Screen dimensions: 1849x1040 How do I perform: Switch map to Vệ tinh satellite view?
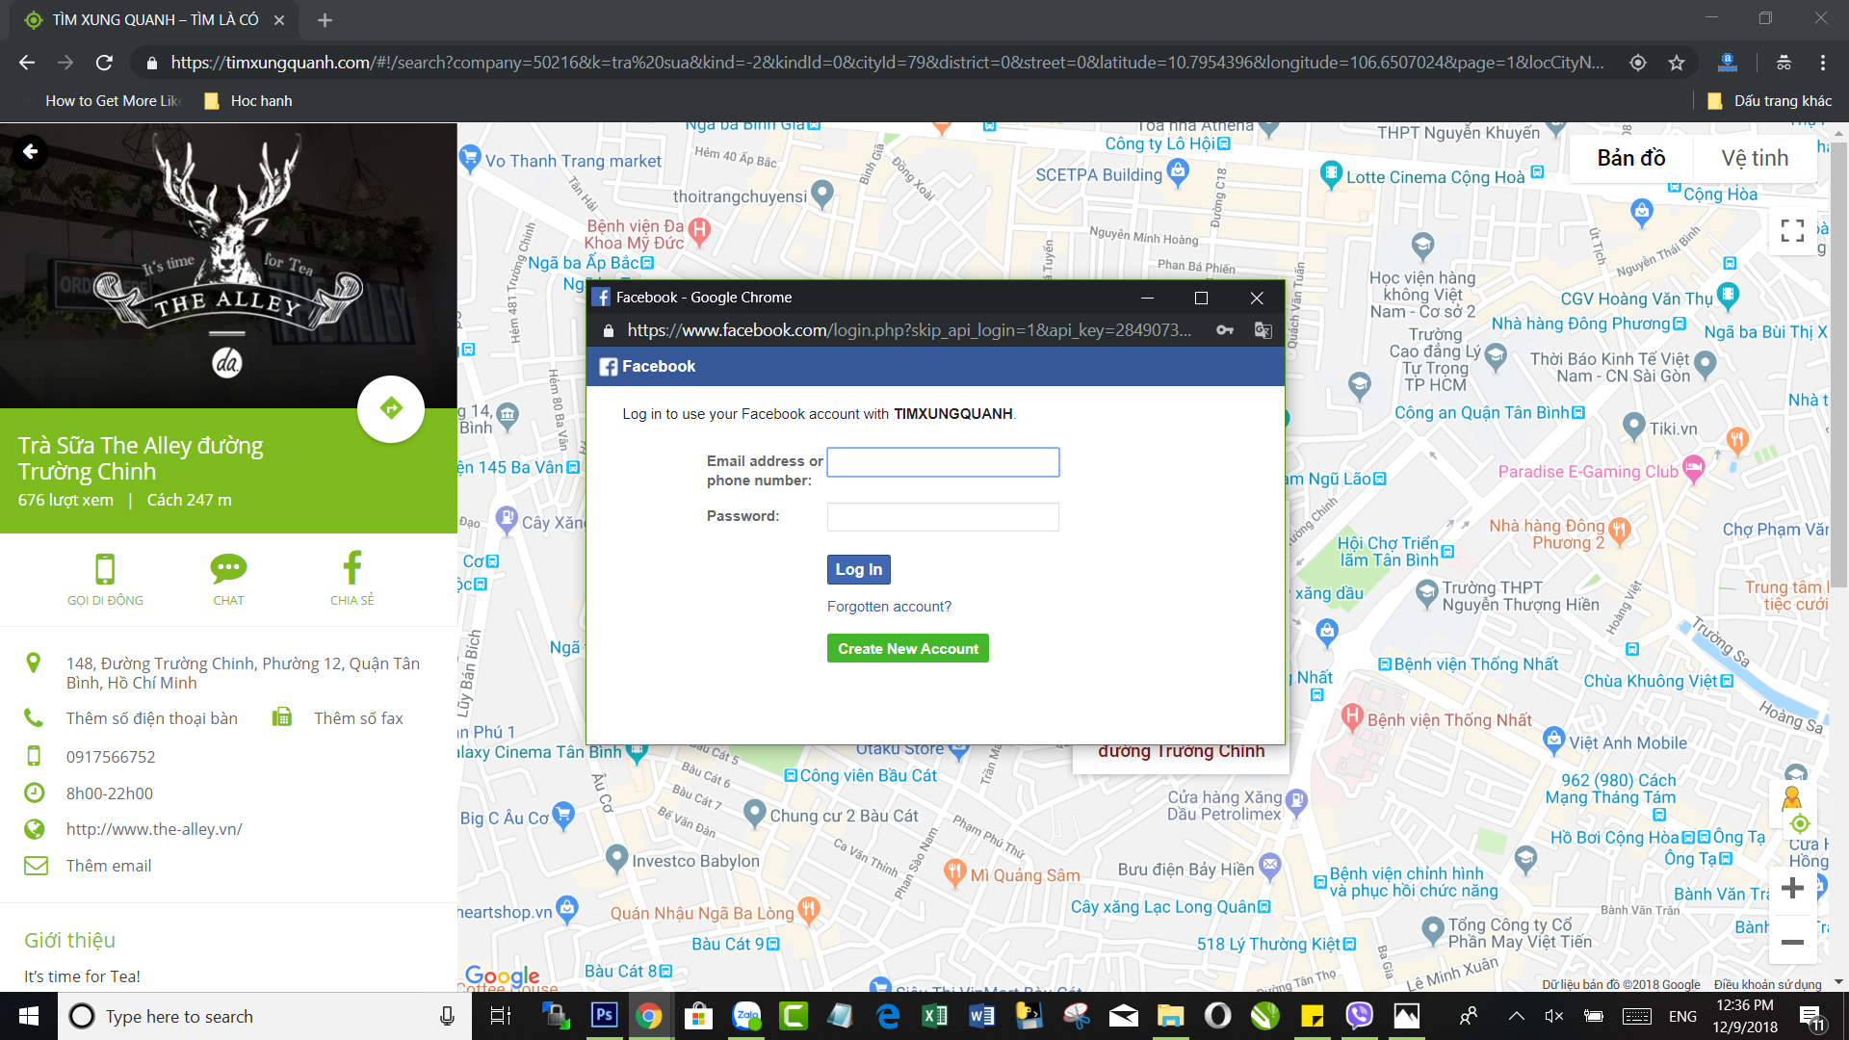pos(1755,158)
